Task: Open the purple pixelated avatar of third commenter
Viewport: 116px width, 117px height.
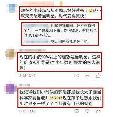Action: coord(11,88)
